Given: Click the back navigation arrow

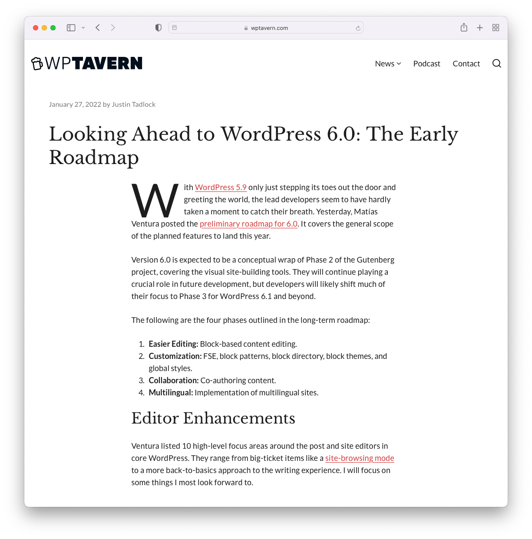Looking at the screenshot, I should point(97,27).
